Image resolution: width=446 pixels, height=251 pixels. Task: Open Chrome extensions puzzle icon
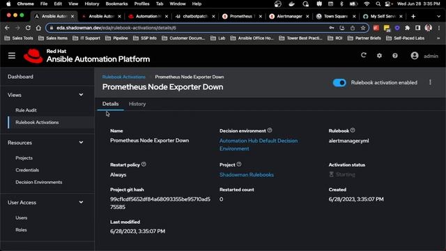coord(407,28)
